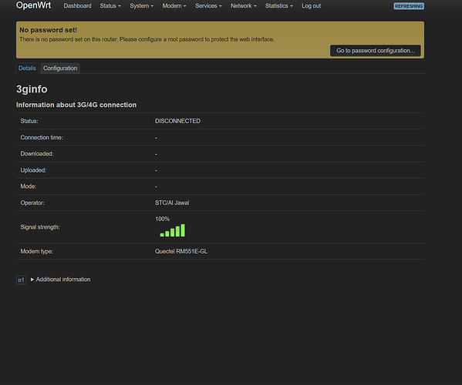Image resolution: width=462 pixels, height=385 pixels.
Task: Expand the Additional information section
Action: click(x=63, y=280)
